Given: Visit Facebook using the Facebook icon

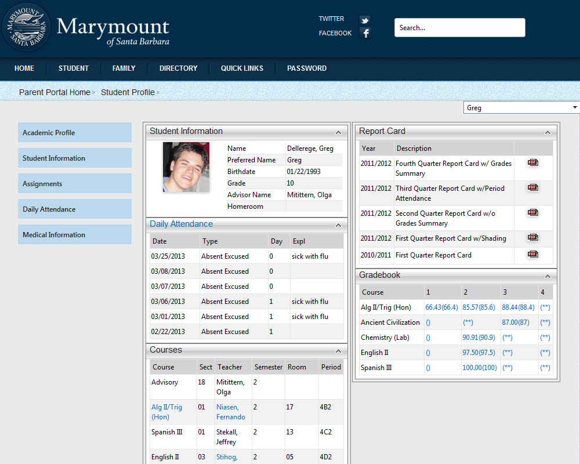Looking at the screenshot, I should (x=364, y=33).
